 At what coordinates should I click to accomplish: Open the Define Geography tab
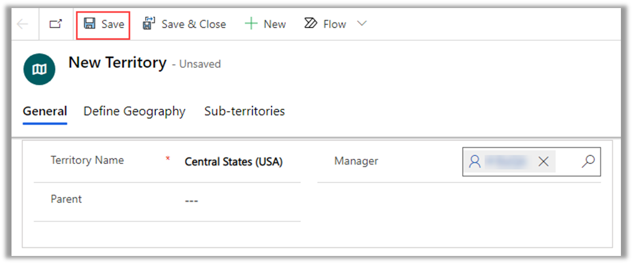(134, 111)
